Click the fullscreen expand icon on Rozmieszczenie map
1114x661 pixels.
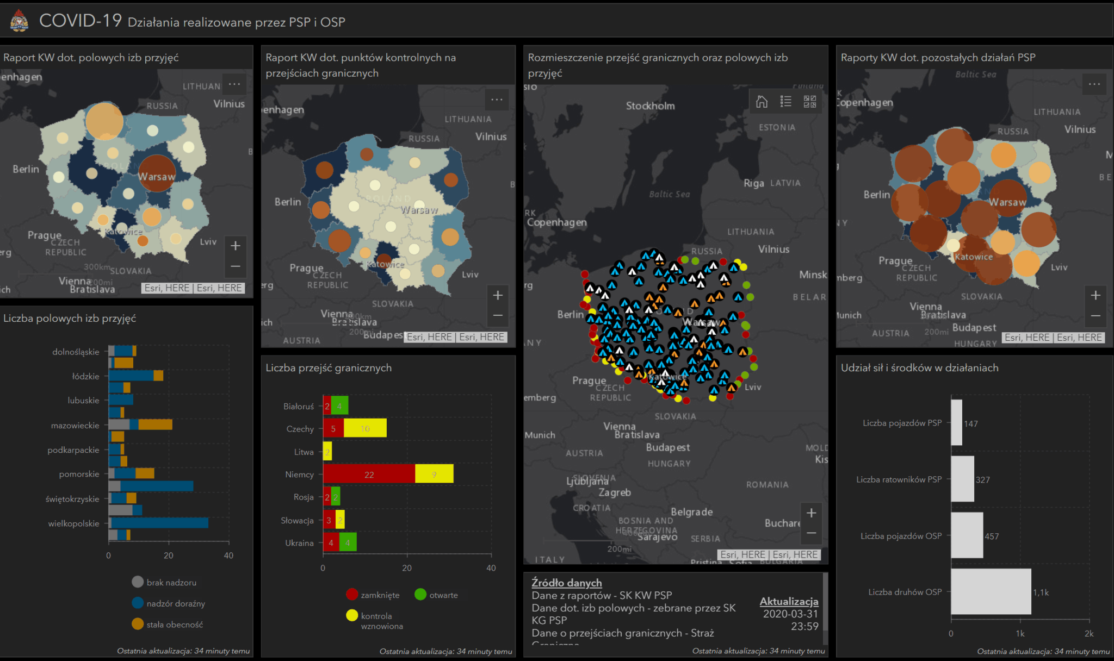pyautogui.click(x=809, y=101)
